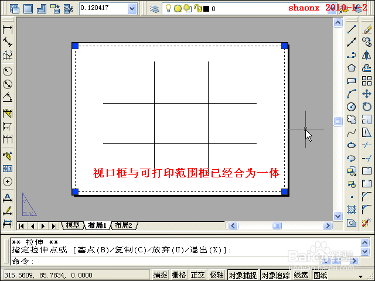The image size is (375, 281).
Task: Select the Dimension Edit tool
Action: coord(8,198)
